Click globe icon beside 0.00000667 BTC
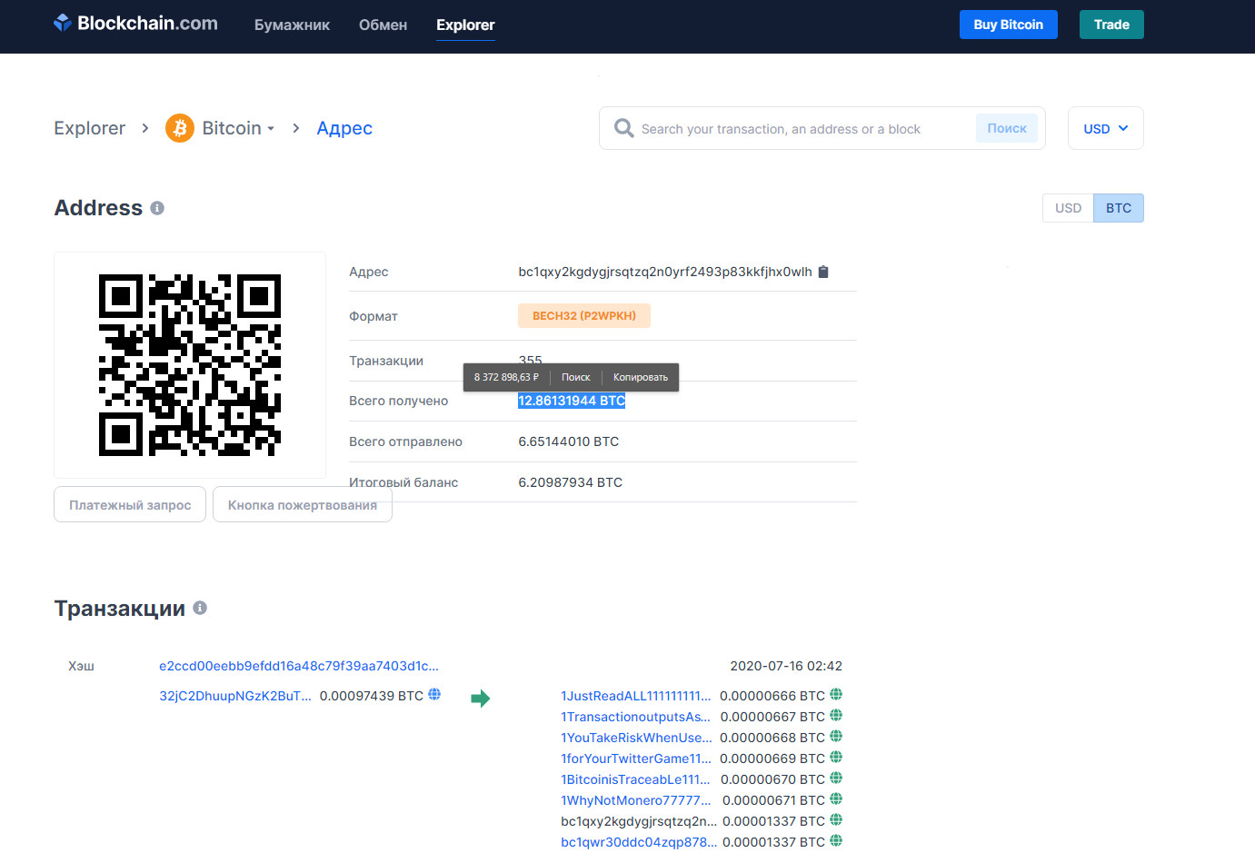Viewport: 1255px width, 863px height. pyautogui.click(x=836, y=715)
